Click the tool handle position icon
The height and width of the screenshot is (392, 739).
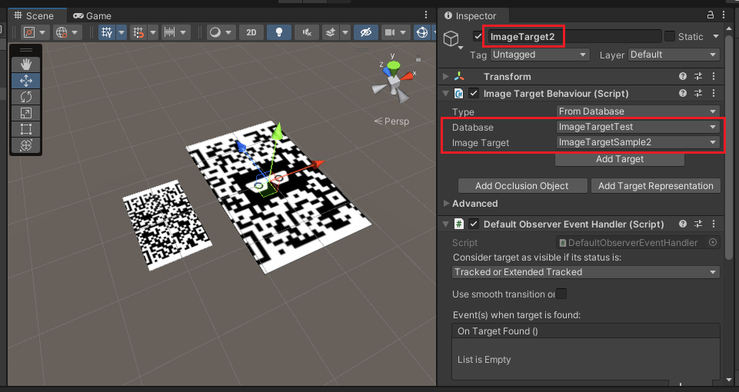click(29, 32)
